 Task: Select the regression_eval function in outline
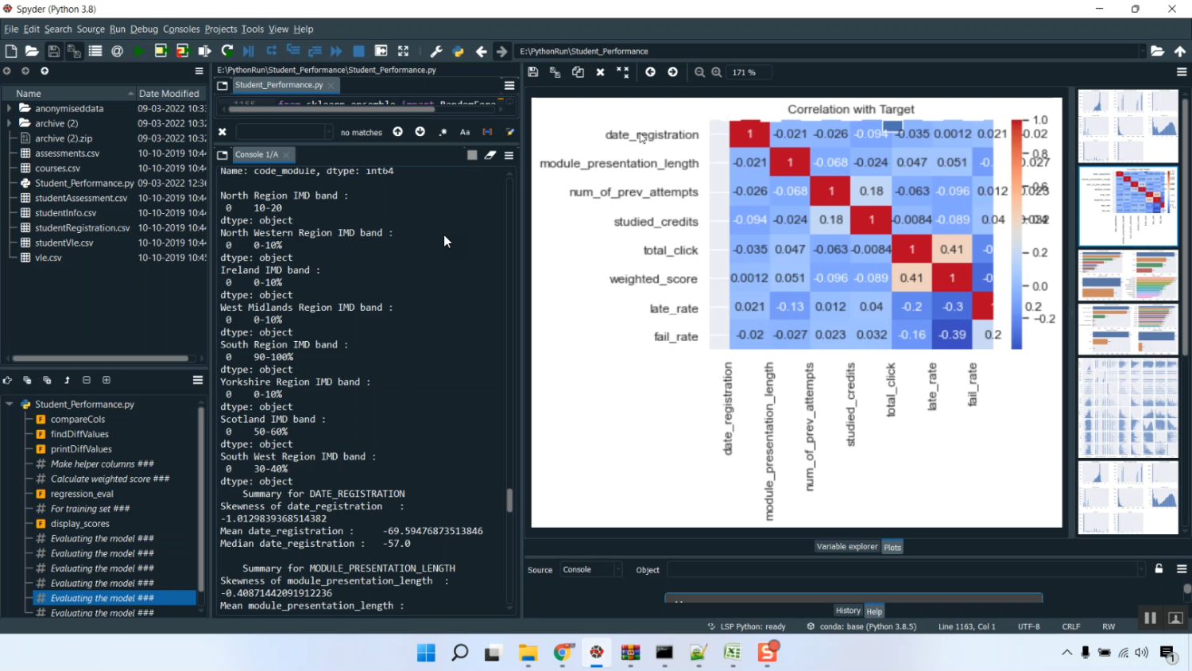tap(81, 494)
